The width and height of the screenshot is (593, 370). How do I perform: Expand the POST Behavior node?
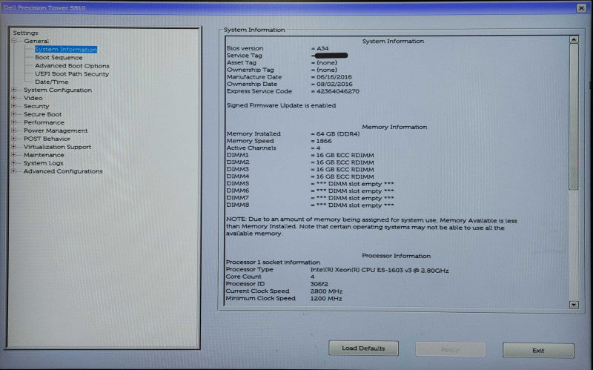(x=14, y=139)
